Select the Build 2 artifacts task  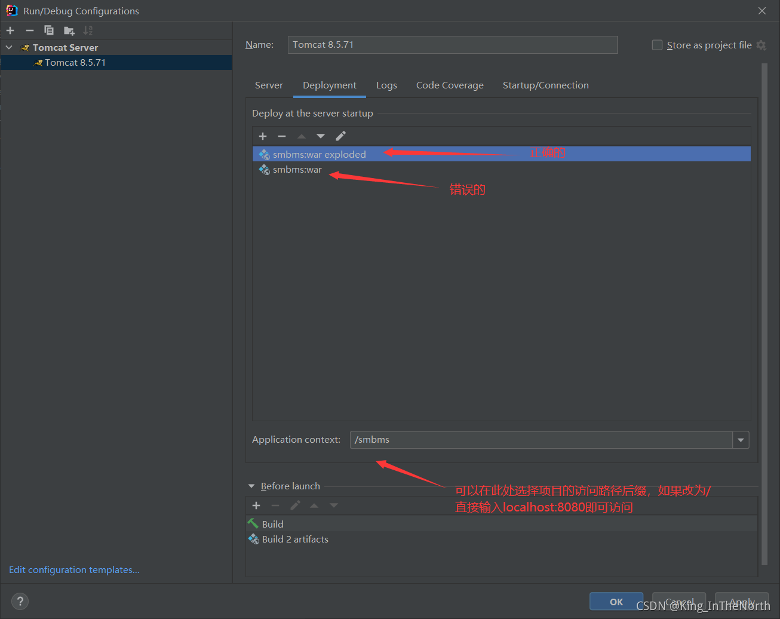click(502, 539)
